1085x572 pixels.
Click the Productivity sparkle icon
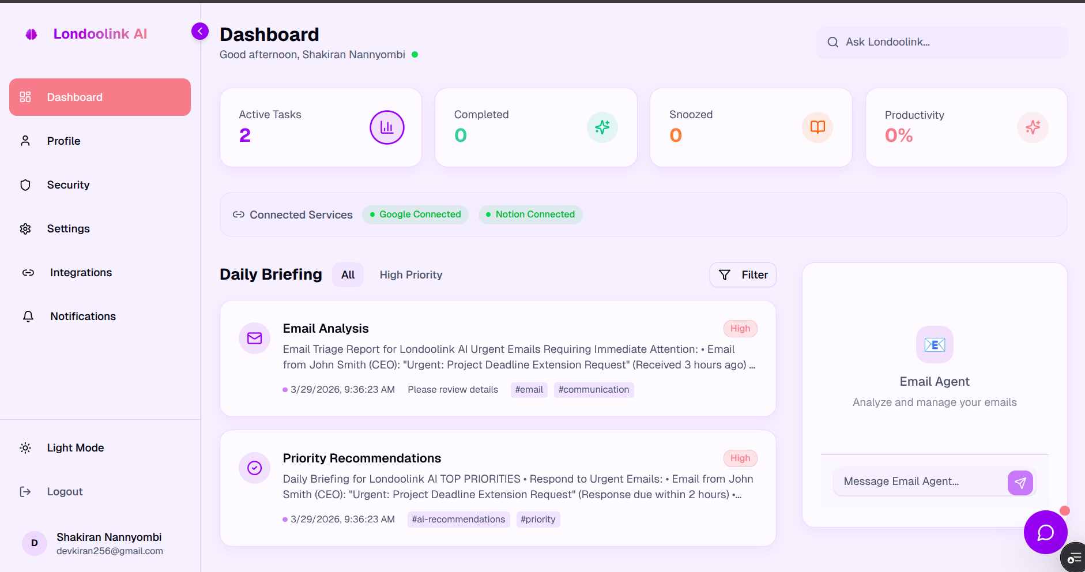click(1033, 127)
